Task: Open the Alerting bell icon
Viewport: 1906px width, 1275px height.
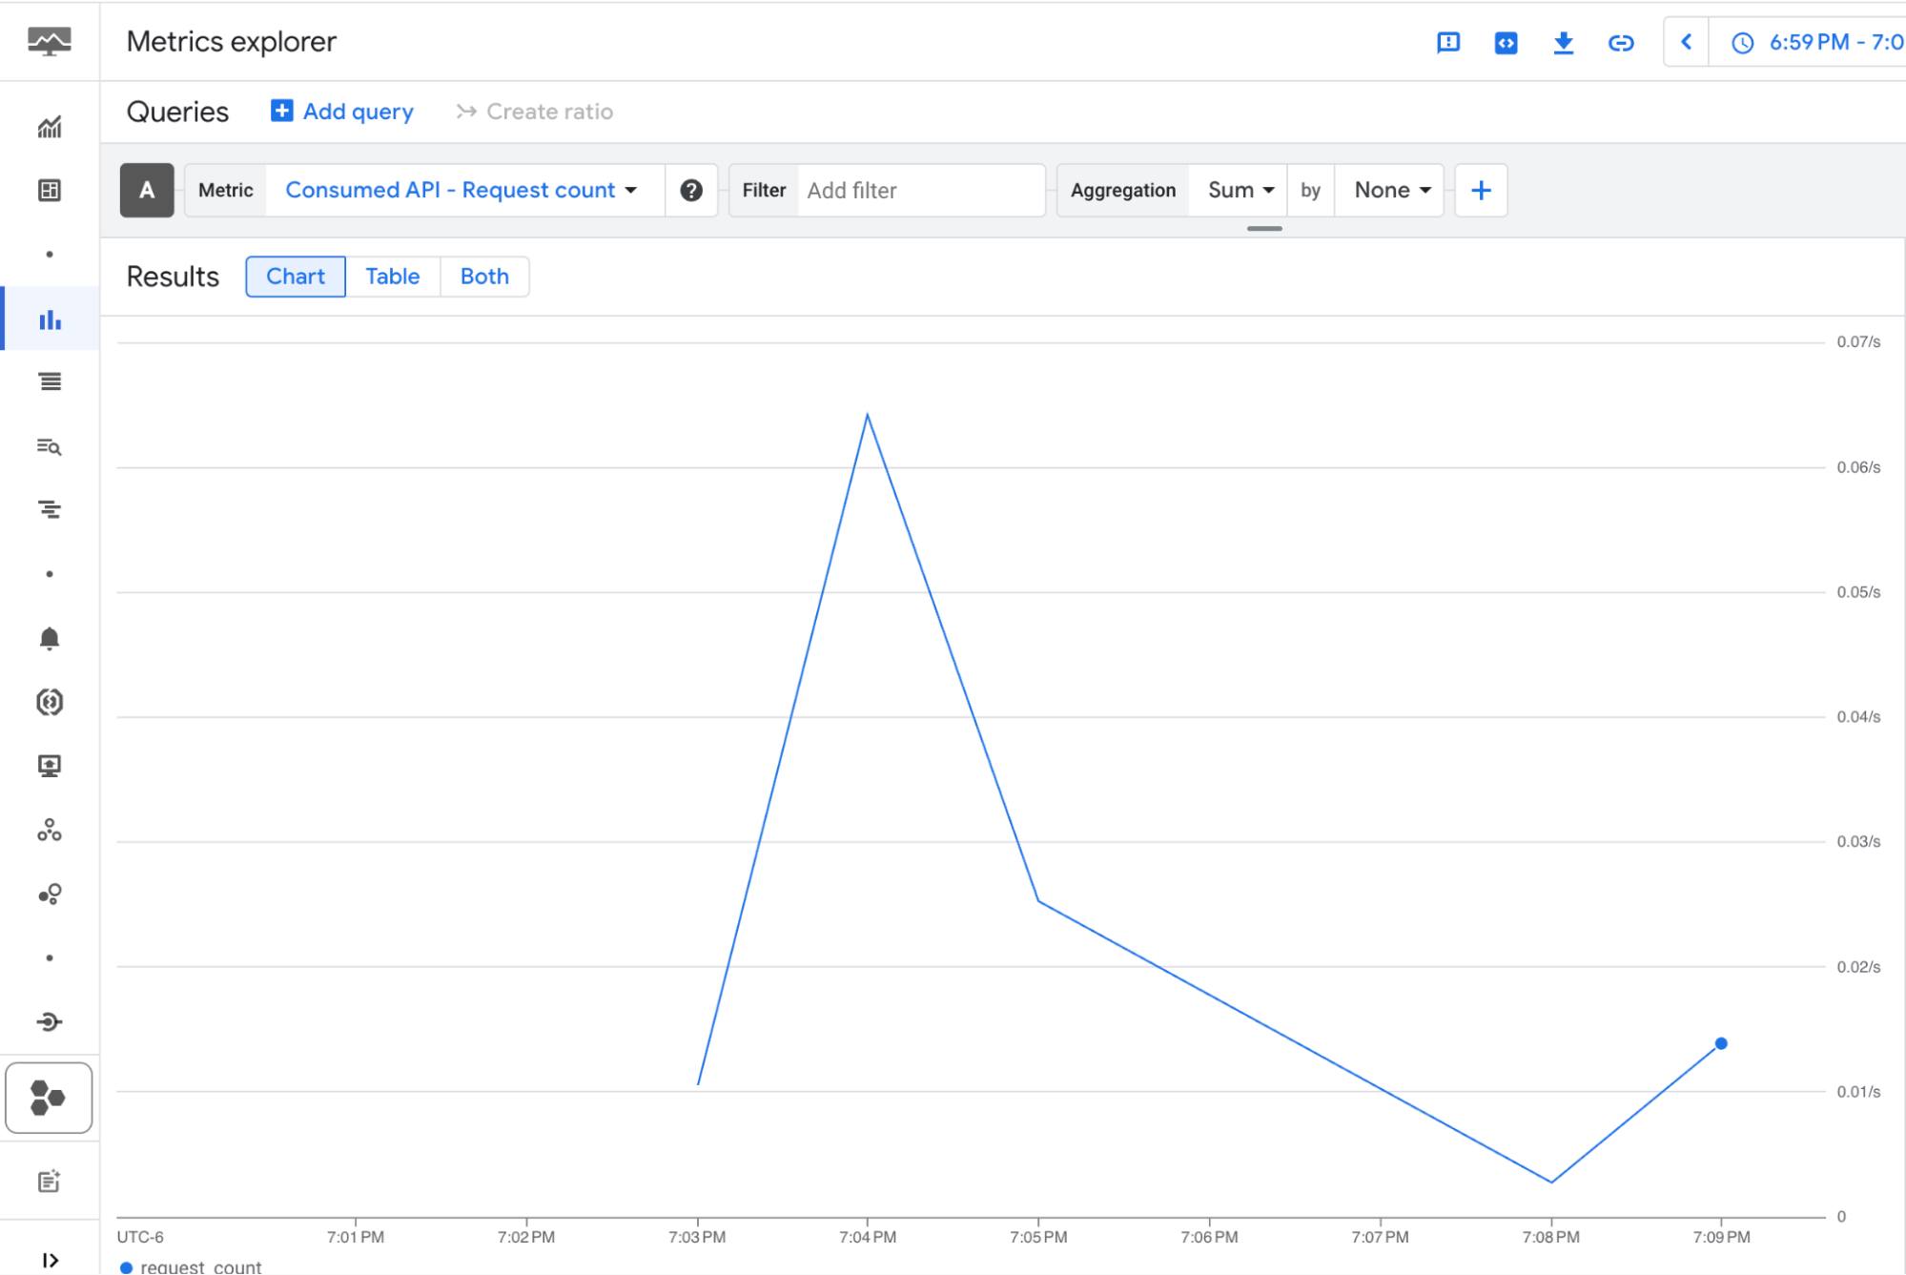Action: click(50, 639)
